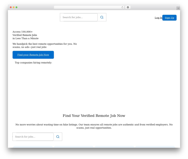Reload the page via browser refresh icon
This screenshot has width=188, height=159.
click(x=122, y=7)
